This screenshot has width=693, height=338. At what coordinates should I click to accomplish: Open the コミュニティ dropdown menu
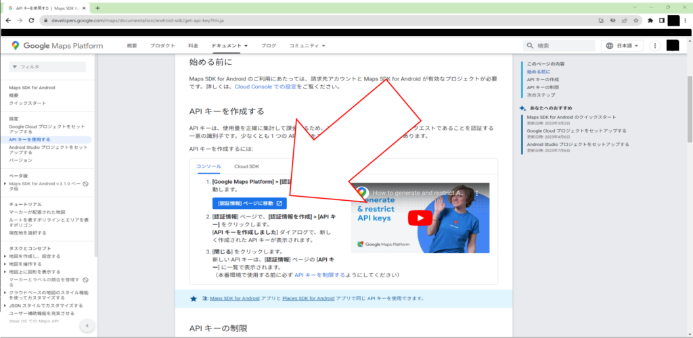tap(307, 46)
